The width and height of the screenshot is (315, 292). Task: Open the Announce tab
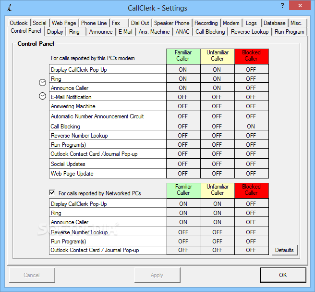tap(101, 32)
